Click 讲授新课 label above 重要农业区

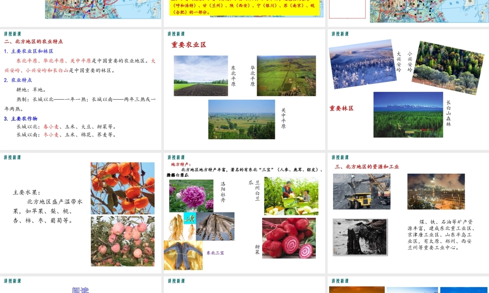coord(176,34)
